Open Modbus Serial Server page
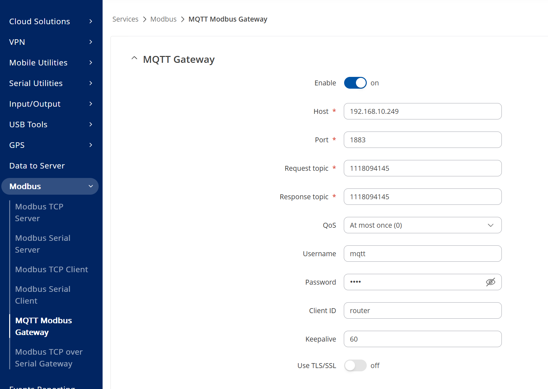 point(43,244)
